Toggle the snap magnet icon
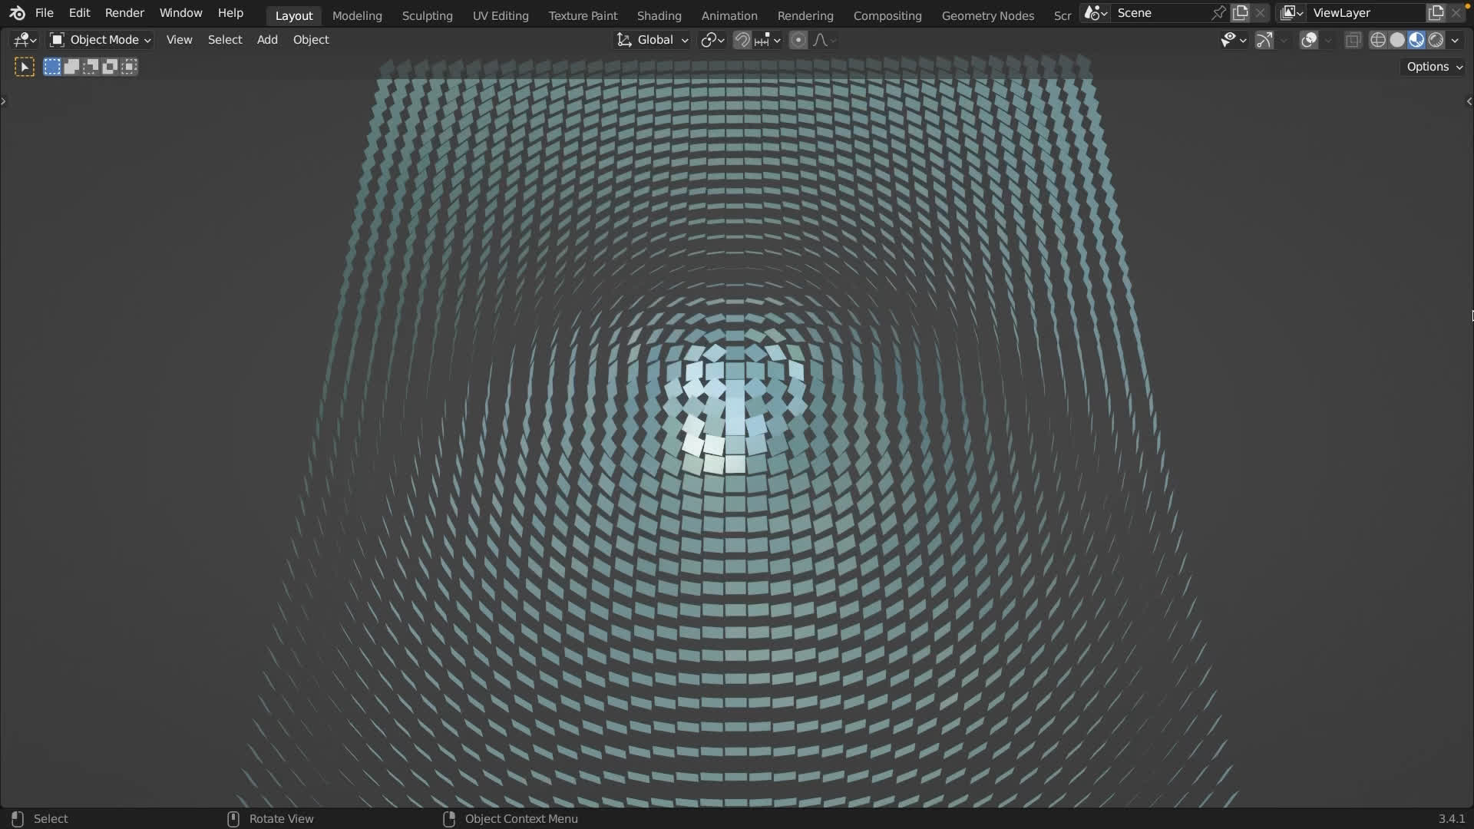The image size is (1474, 829). click(742, 40)
